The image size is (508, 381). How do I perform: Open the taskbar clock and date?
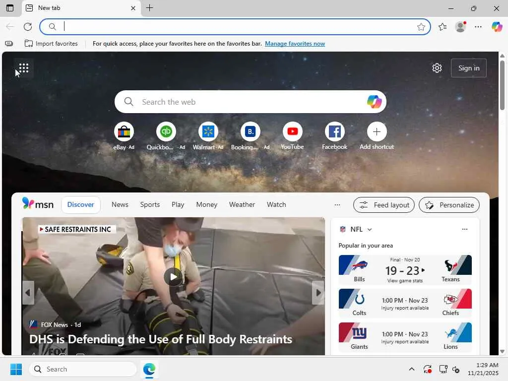point(483,369)
